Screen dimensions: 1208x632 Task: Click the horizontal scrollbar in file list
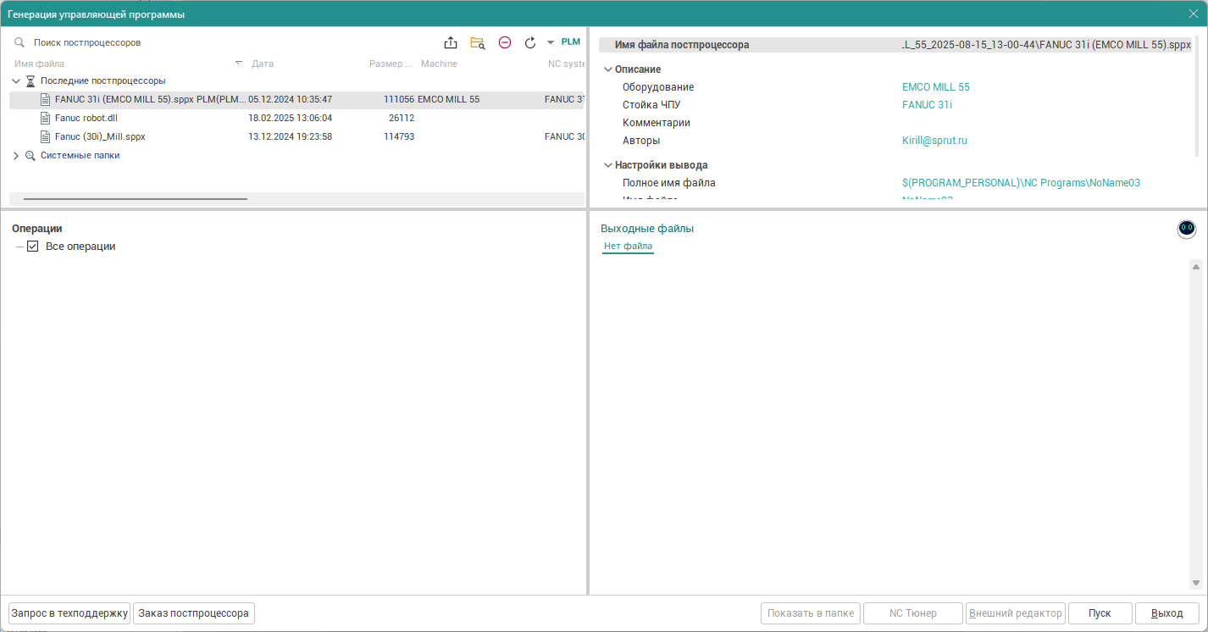136,199
